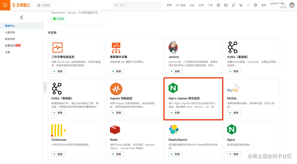Viewport: 297px width, 164px height.
Task: Open the ICP 备案 menu
Action: tap(180, 5)
